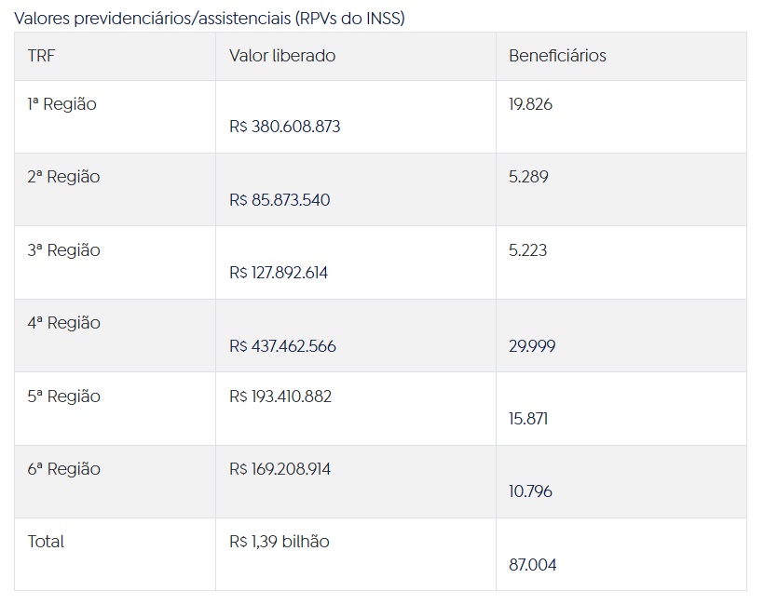Click the R$ 127.892.614 amount

pyautogui.click(x=279, y=274)
